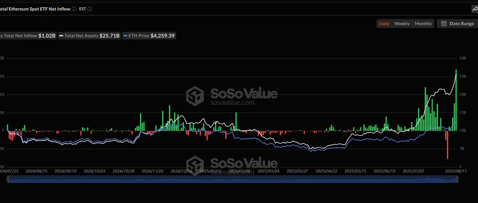The image size is (478, 203).
Task: Click the right handle of the range slider
Action: [x=457, y=179]
